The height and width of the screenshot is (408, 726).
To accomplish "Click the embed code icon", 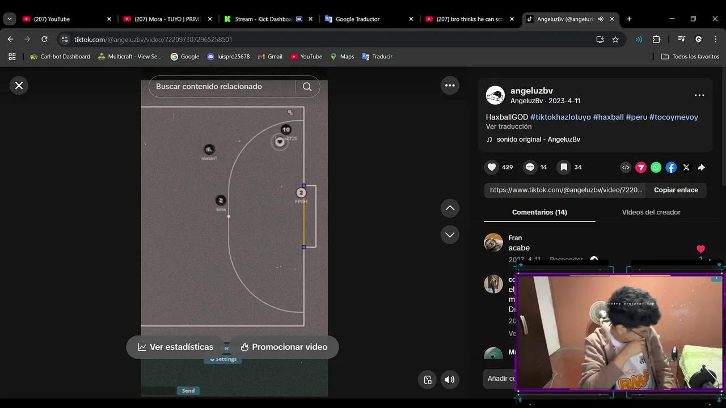I will pyautogui.click(x=626, y=167).
